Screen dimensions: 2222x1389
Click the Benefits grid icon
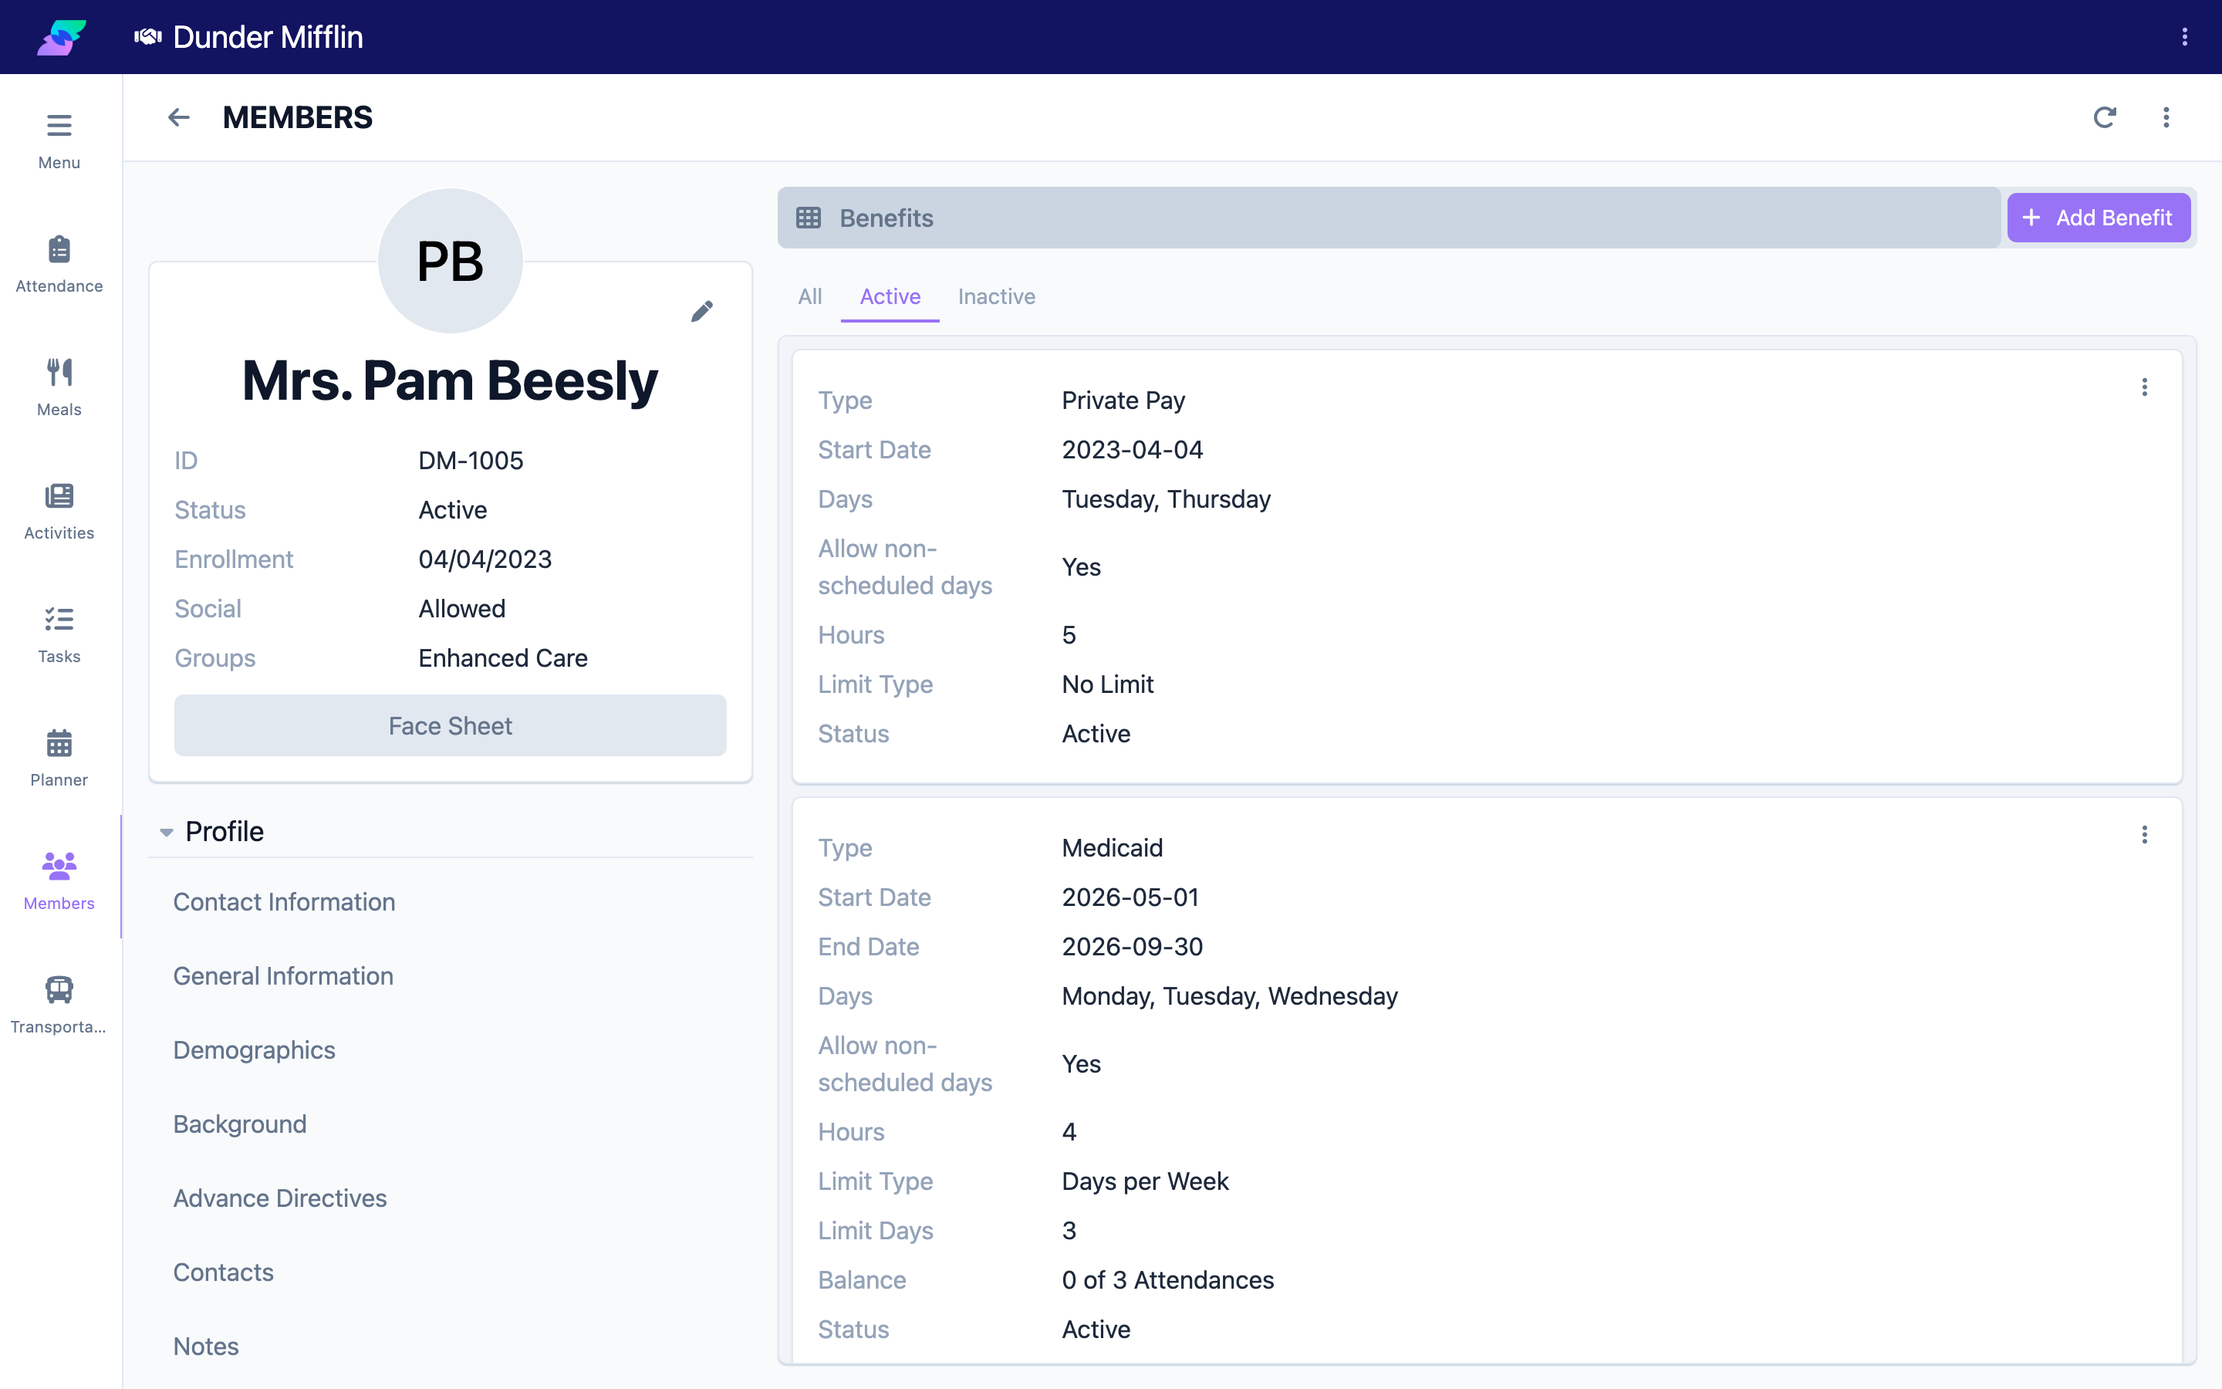coord(808,218)
